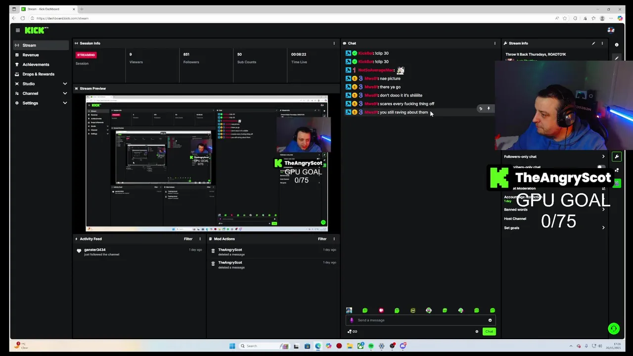633x356 pixels.
Task: Click 'Throw It Back Thursdays, ROADTO1K' title
Action: tap(536, 54)
